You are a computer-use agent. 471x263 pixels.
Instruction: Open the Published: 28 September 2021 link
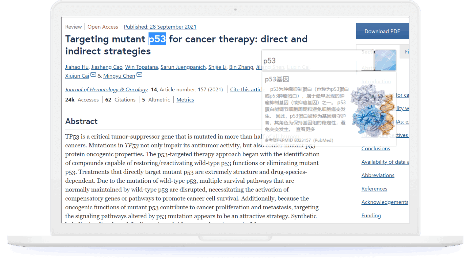click(x=160, y=27)
